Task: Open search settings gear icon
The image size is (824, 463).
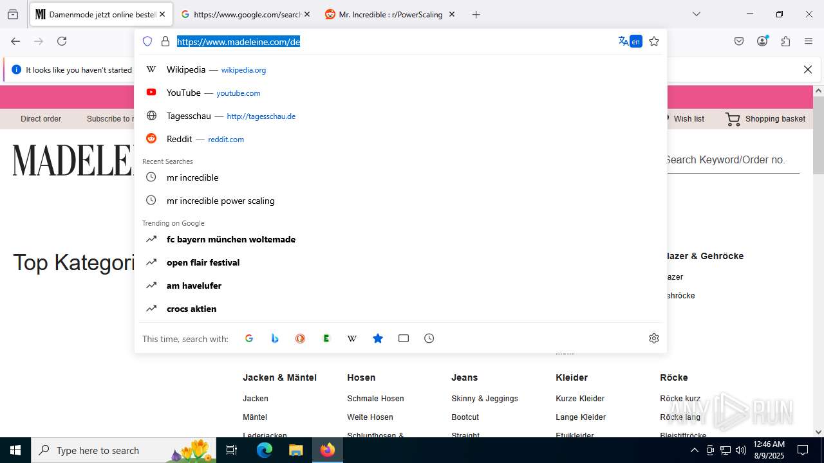Action: 654,338
